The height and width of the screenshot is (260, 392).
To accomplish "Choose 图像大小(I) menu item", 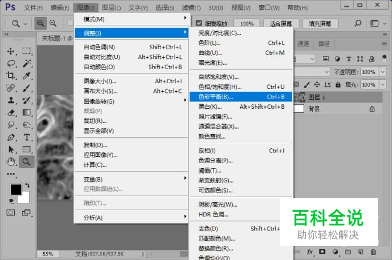I will pos(131,81).
